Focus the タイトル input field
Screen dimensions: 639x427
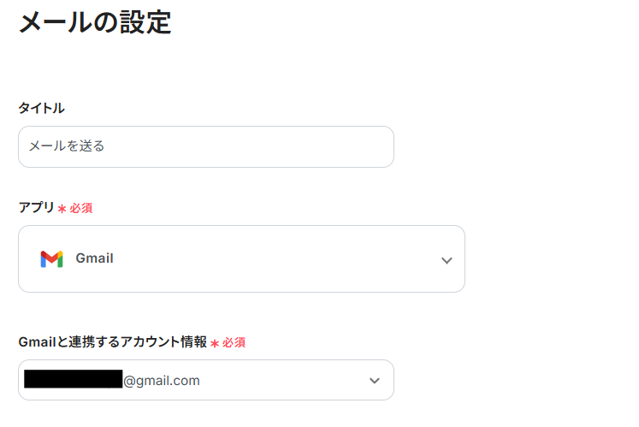pyautogui.click(x=205, y=146)
